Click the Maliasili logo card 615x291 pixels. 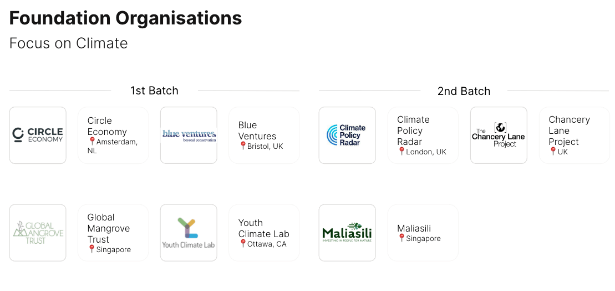(347, 233)
